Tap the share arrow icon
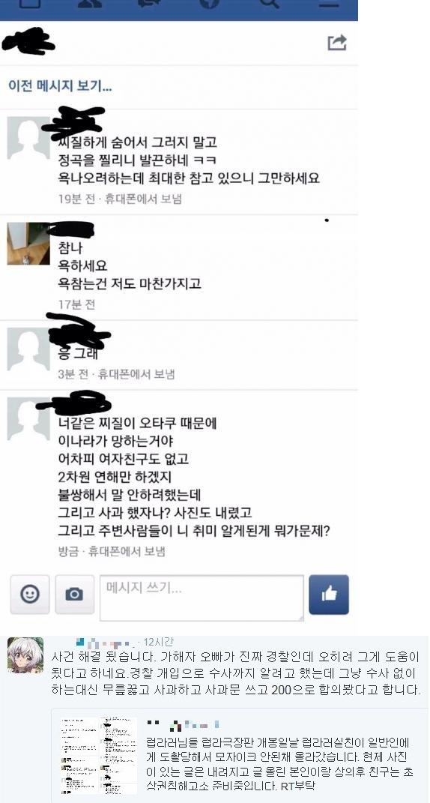This screenshot has height=803, width=430. (337, 43)
